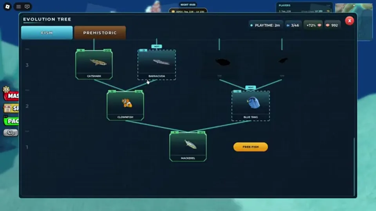Screen dimensions: 376x211
Task: Open the Roblox logo menu
Action: coord(7,7)
